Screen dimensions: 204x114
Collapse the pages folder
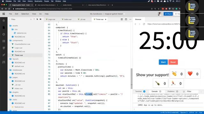(x=13, y=77)
